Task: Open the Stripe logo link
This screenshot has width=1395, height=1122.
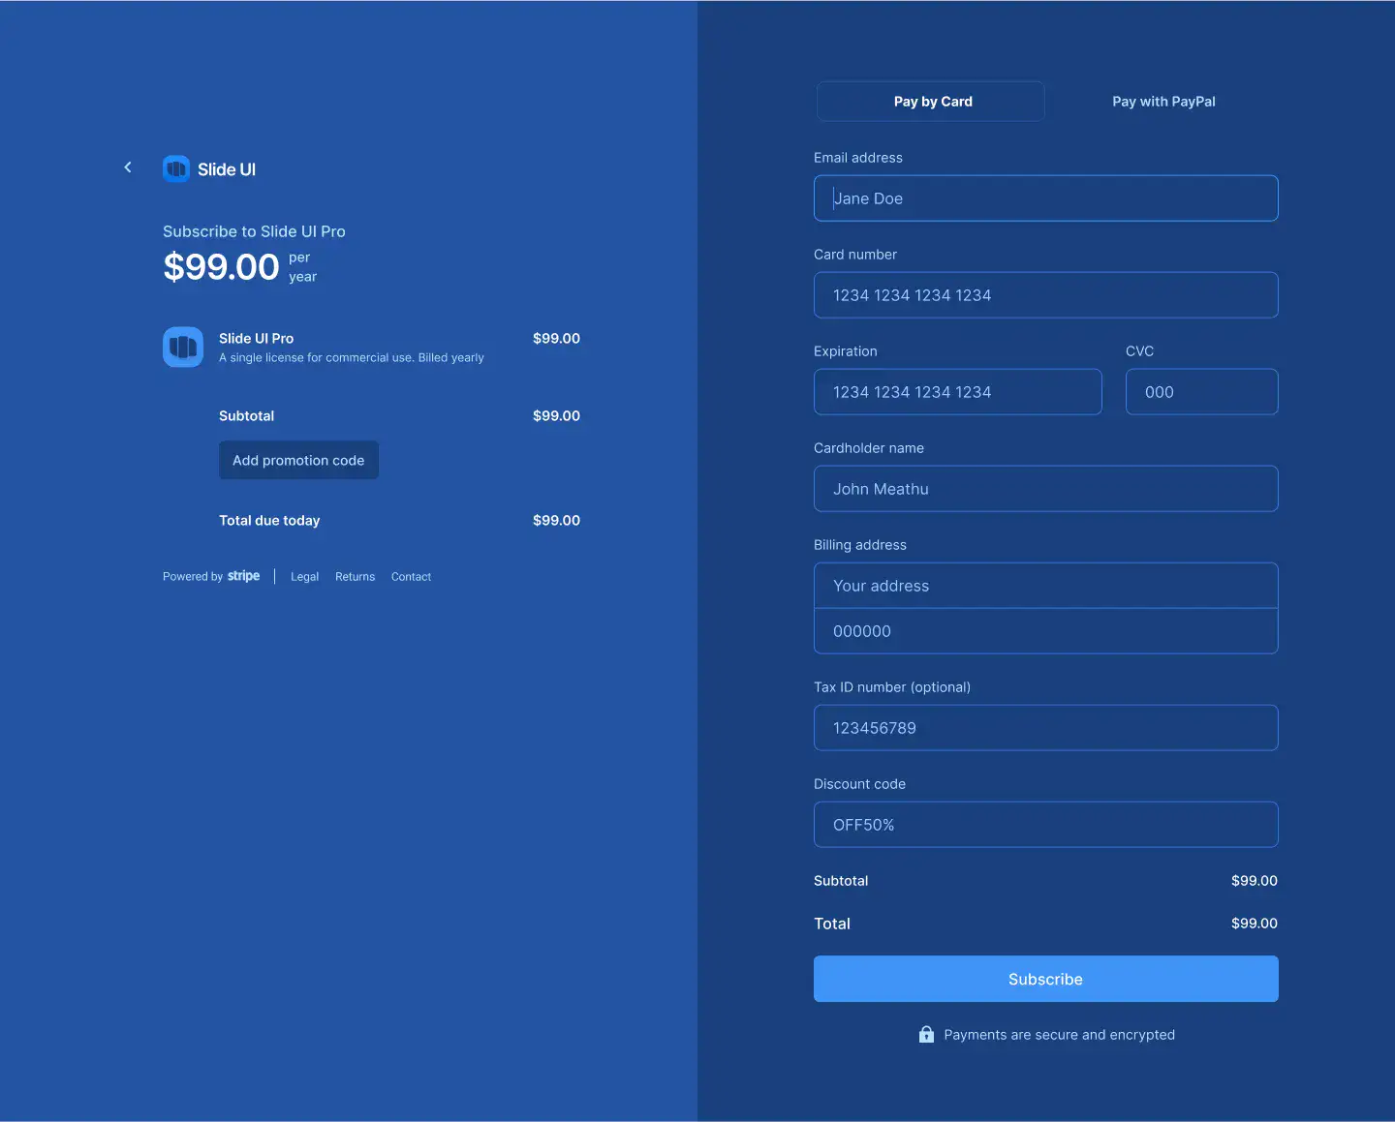Action: click(x=243, y=576)
